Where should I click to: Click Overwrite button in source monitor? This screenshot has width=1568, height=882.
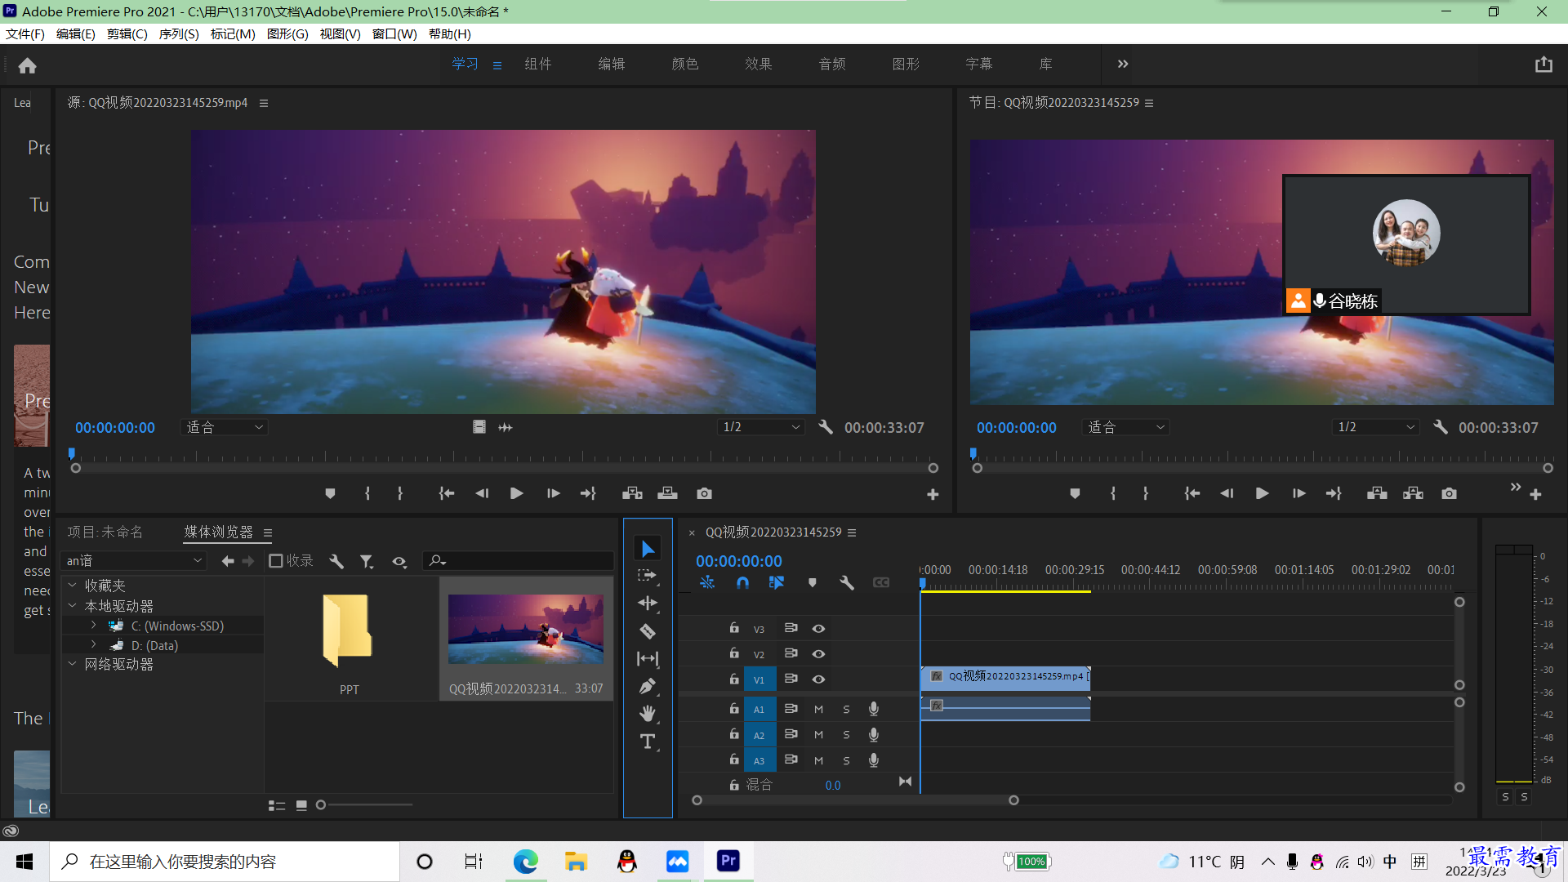pos(668,493)
